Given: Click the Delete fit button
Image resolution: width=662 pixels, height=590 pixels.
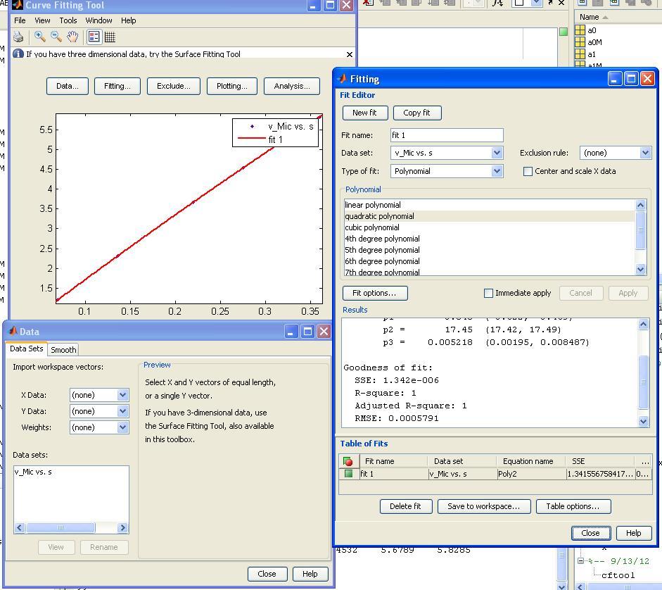Looking at the screenshot, I should point(405,506).
